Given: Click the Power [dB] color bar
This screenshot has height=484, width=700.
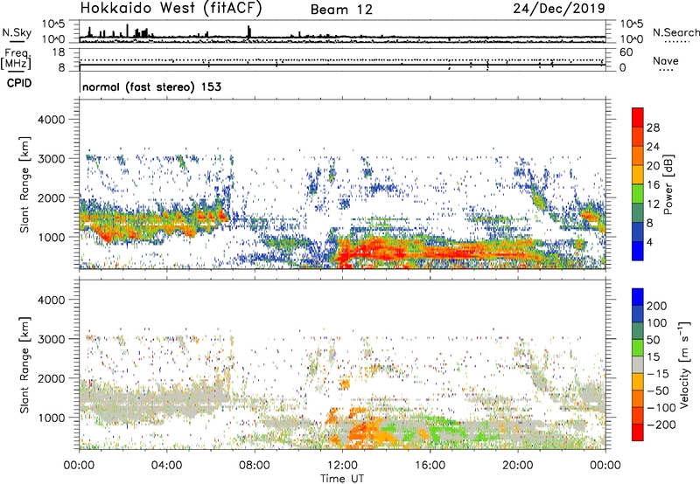Looking at the screenshot, I should [638, 184].
